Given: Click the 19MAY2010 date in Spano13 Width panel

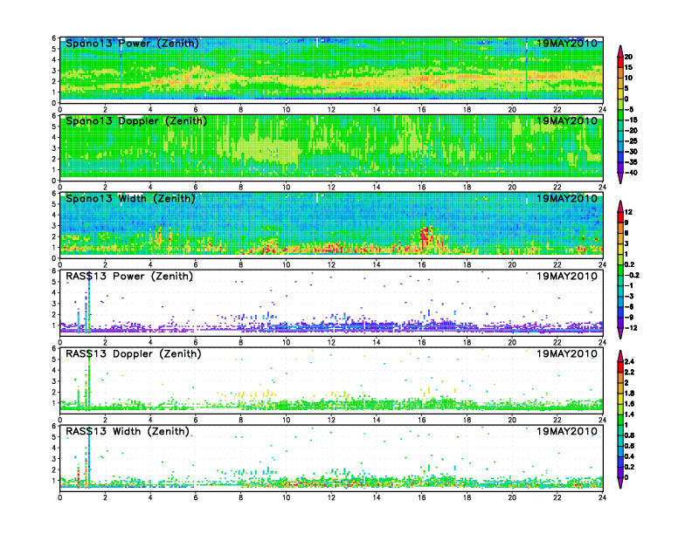Looking at the screenshot, I should pyautogui.click(x=567, y=198).
